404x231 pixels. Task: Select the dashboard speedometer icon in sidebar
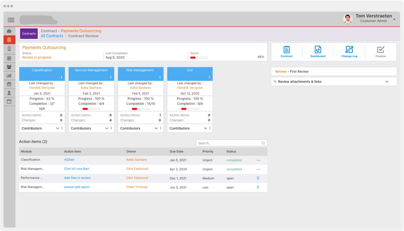pos(9,31)
